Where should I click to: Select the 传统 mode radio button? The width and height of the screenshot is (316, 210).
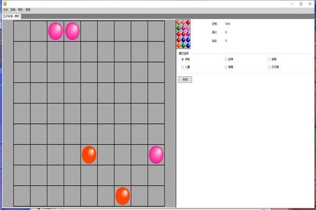(183, 59)
